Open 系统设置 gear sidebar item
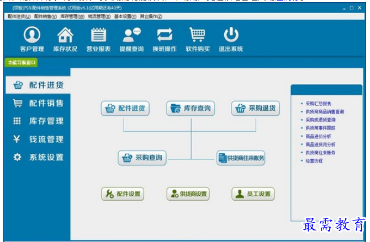 coord(38,157)
